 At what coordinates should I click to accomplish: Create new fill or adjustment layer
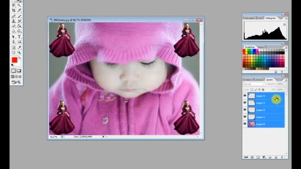[264, 157]
